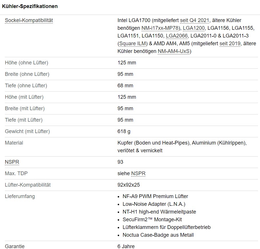This screenshot has width=260, height=249.
Task: Click the Low-Noise Adapter (L.N.A.) list item
Action: pyautogui.click(x=154, y=204)
